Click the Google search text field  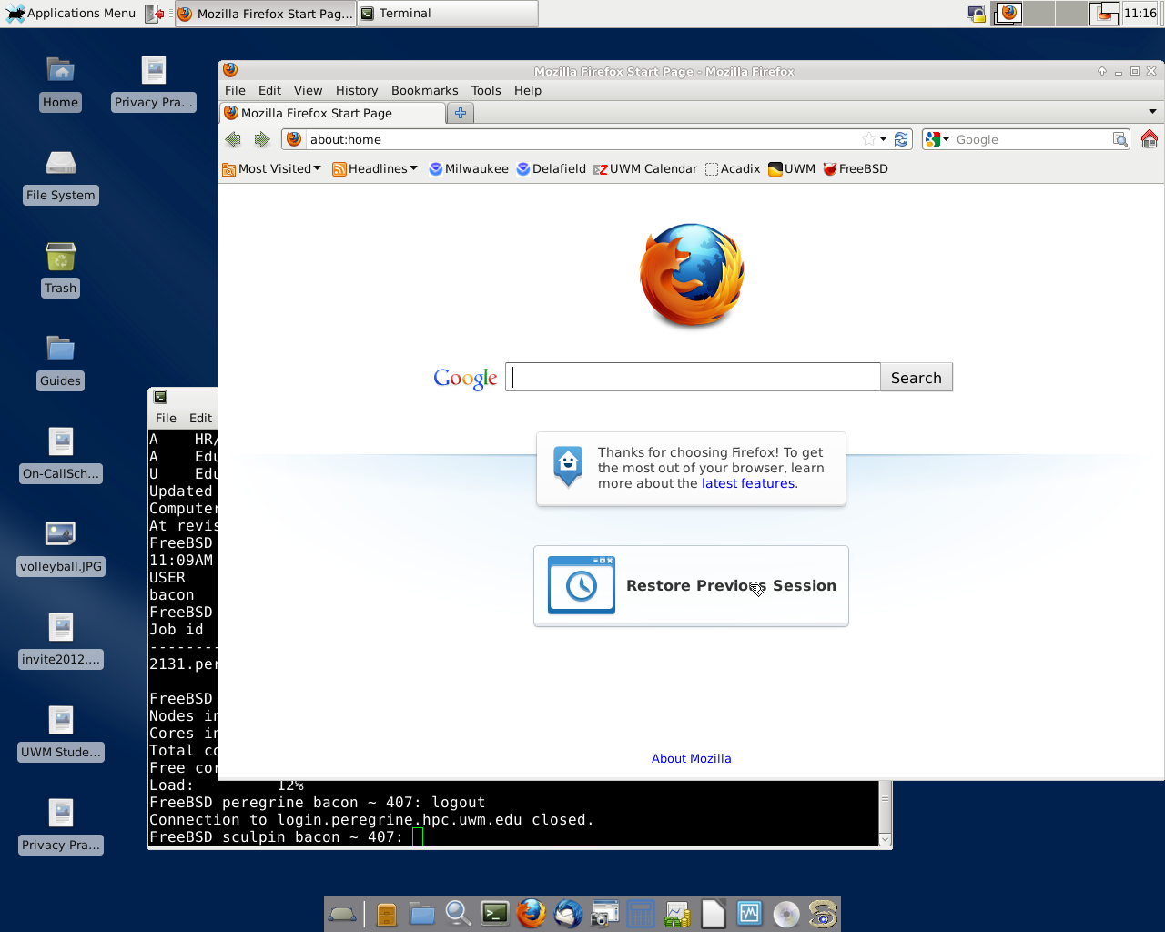(x=693, y=377)
